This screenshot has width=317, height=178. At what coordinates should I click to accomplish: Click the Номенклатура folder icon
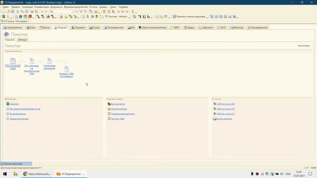109,109
